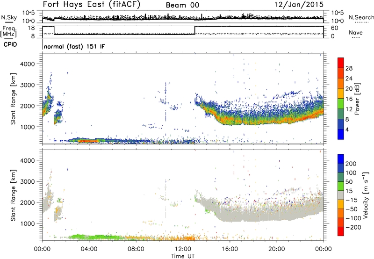The height and width of the screenshot is (259, 374).
Task: Click the power panel's "Slant Range [km]" label
Action: coord(13,99)
